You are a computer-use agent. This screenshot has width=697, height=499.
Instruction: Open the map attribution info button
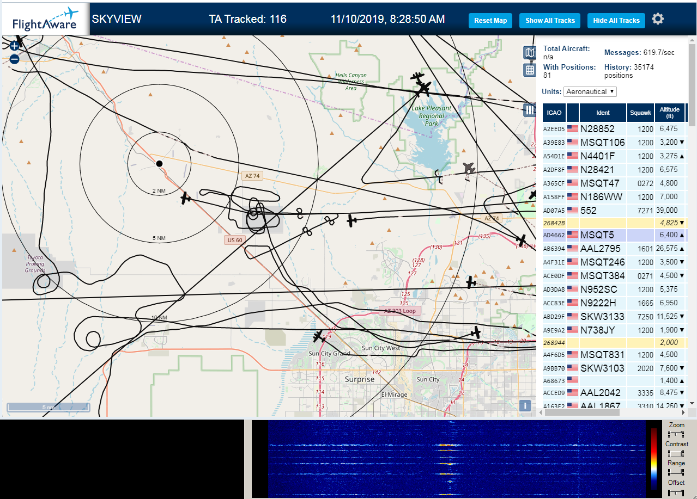click(x=525, y=405)
